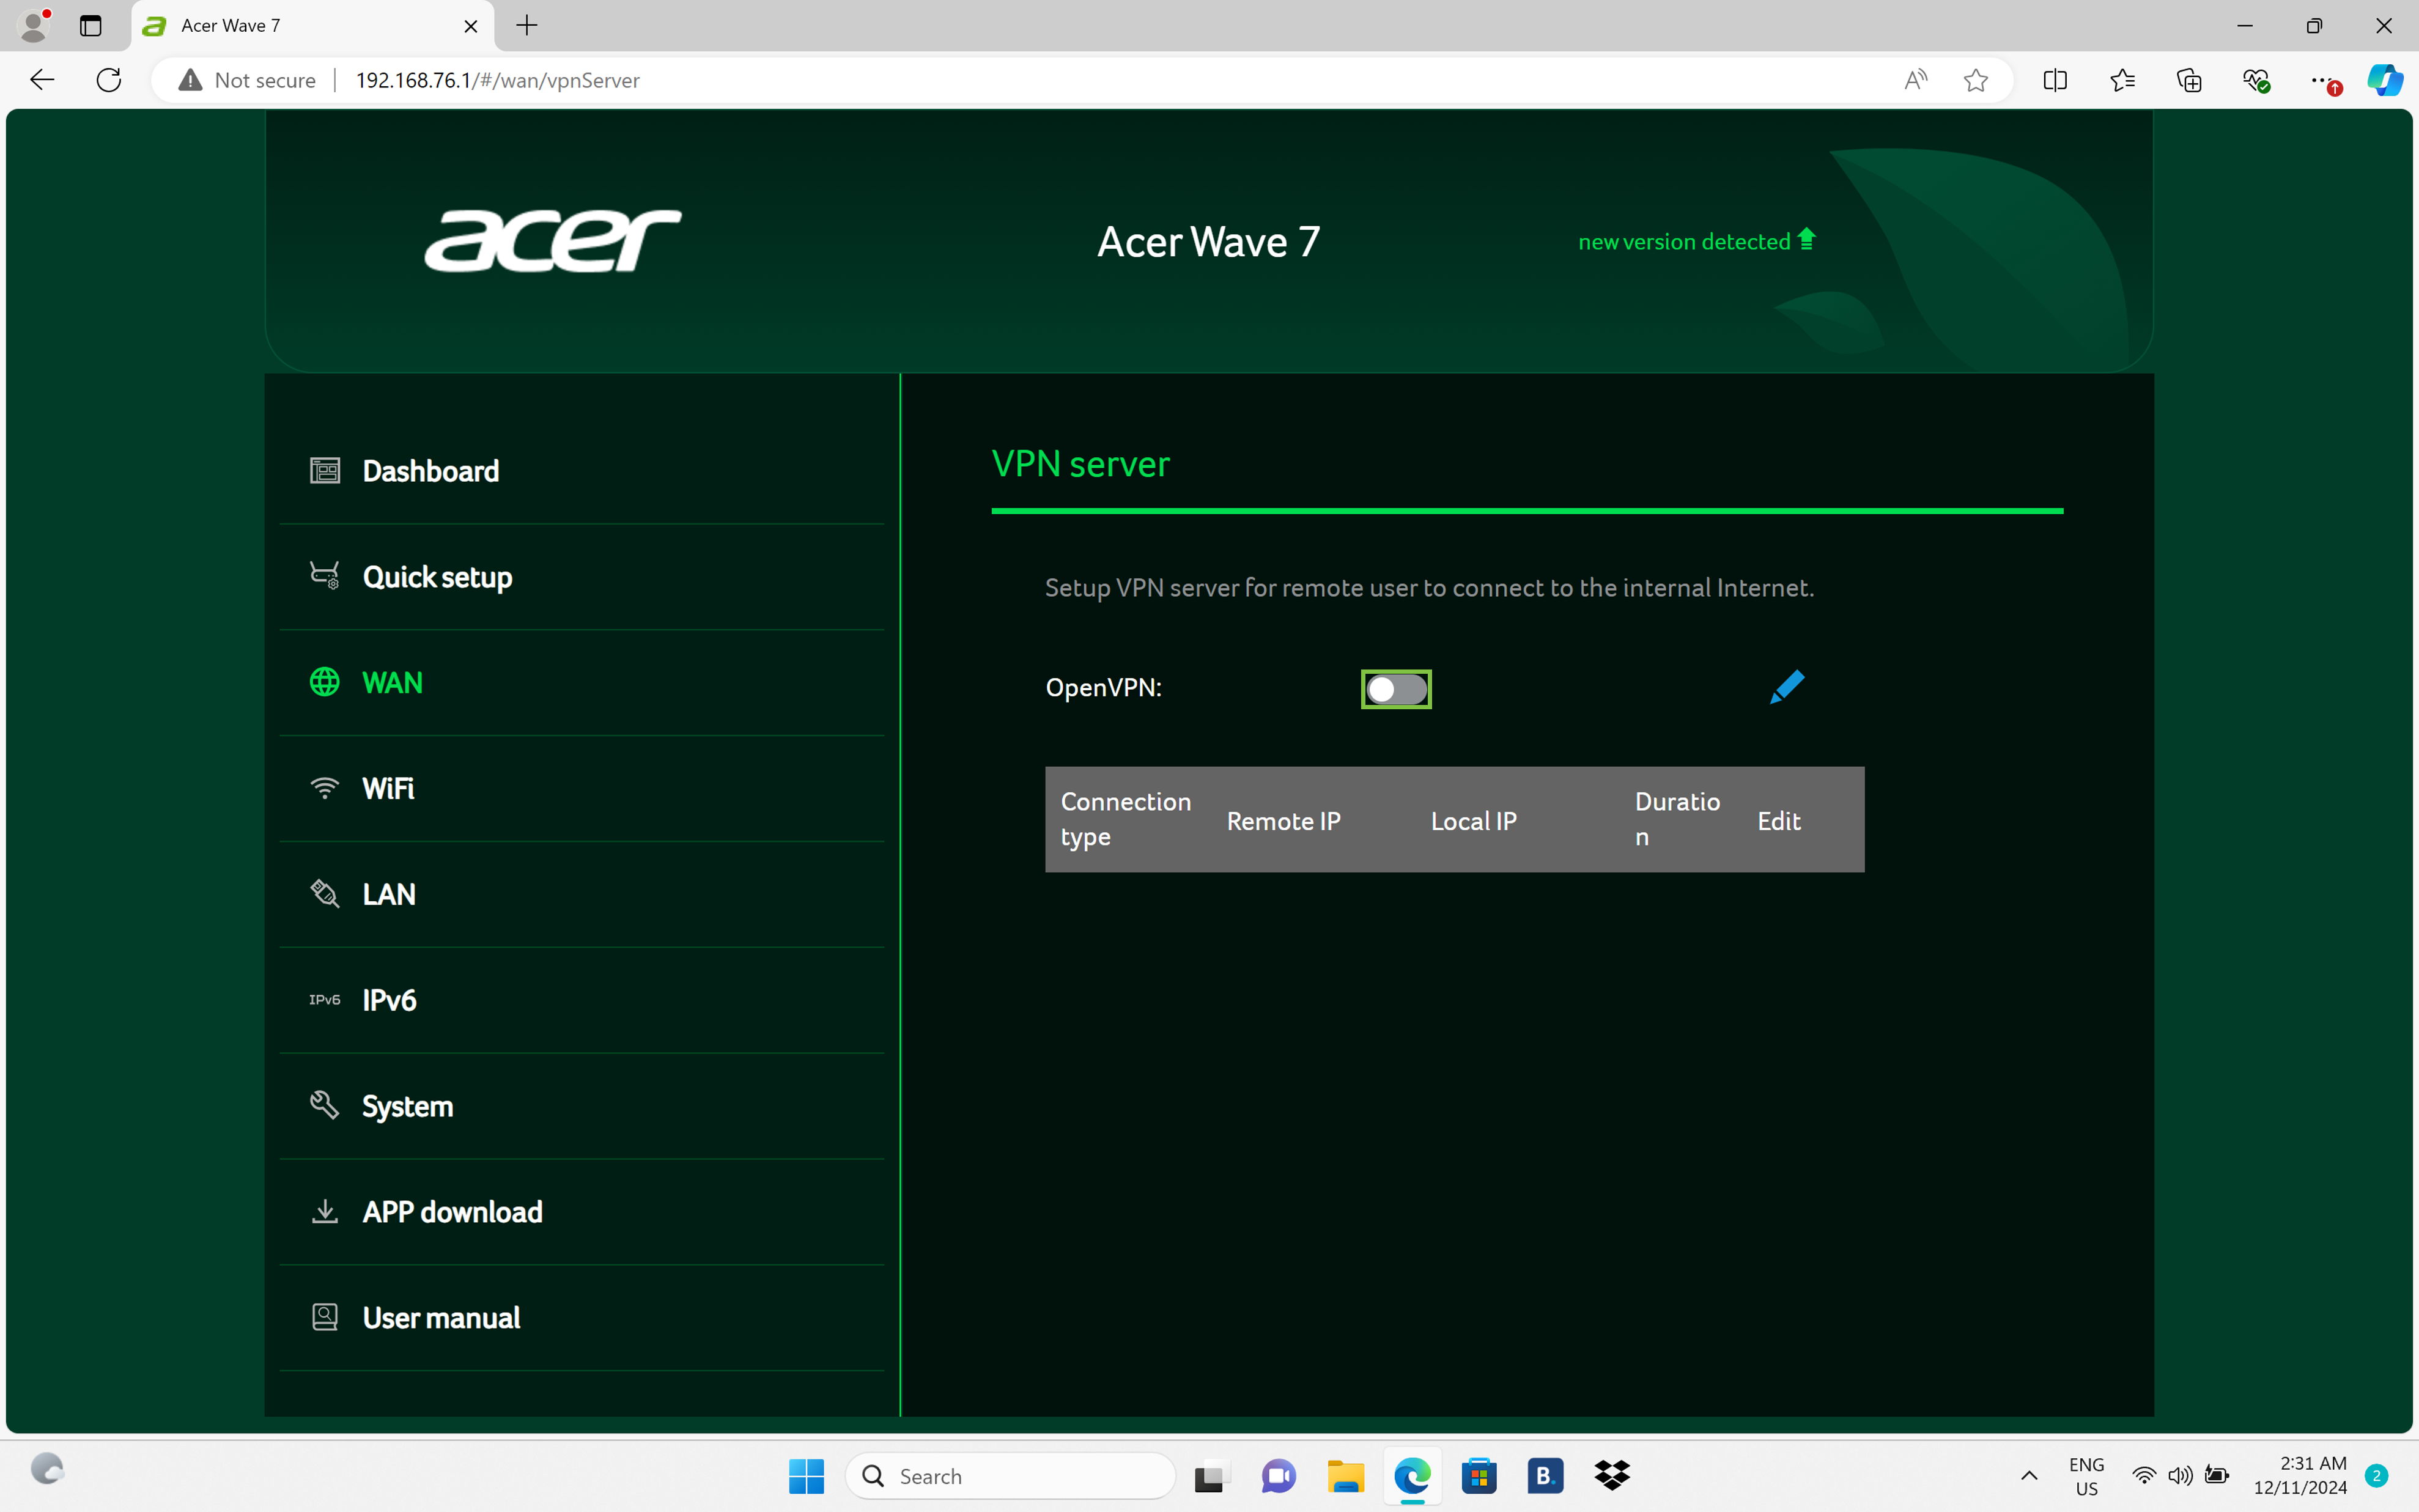Select the WAN globe icon
Screen dimensions: 2419x1512
[x=324, y=682]
